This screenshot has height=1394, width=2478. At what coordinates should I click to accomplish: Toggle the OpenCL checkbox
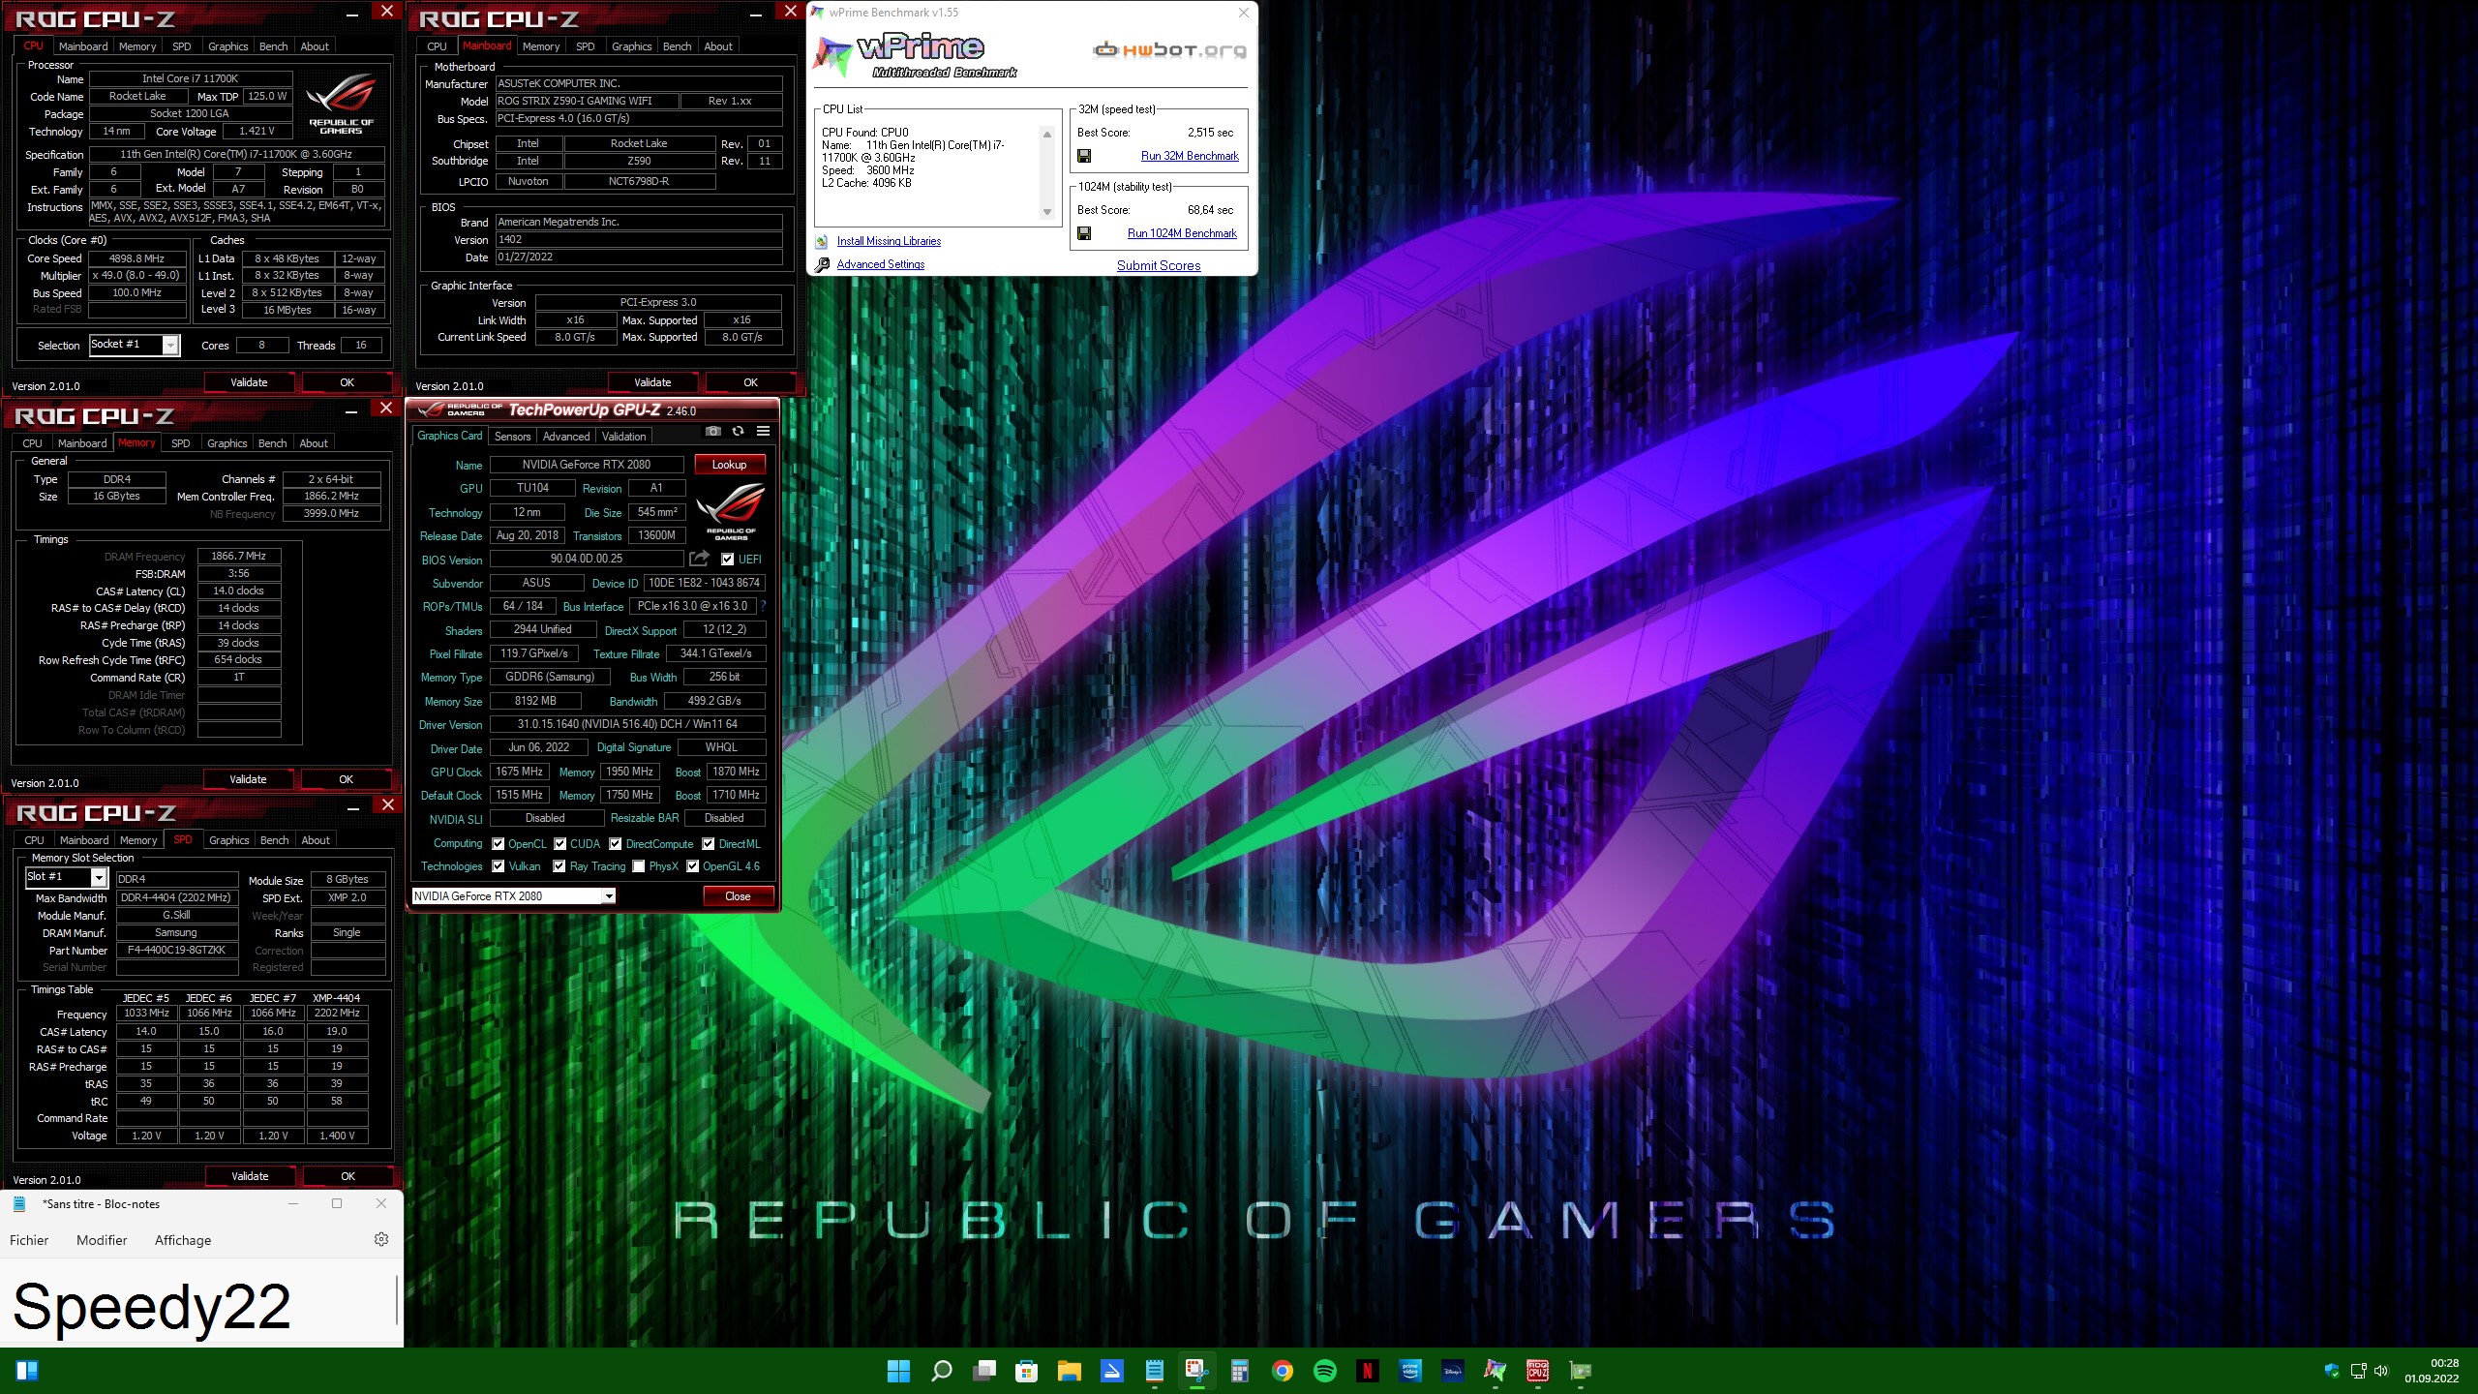click(499, 844)
